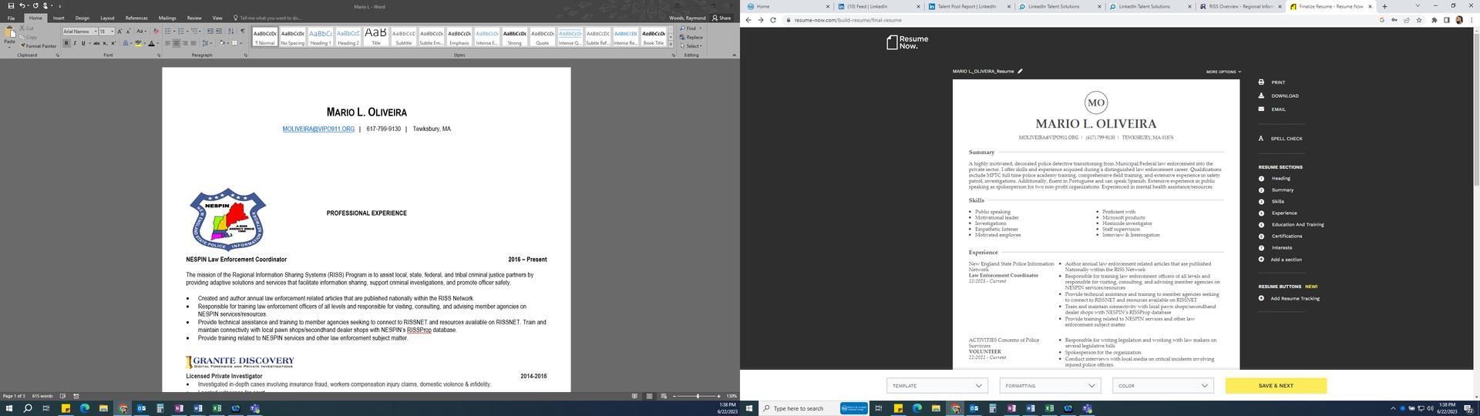Toggle Center alignment in Word
The height and width of the screenshot is (416, 1480).
pyautogui.click(x=177, y=43)
